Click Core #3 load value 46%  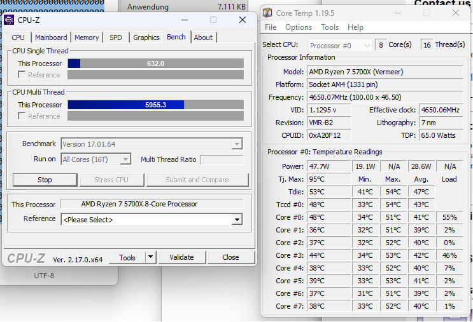point(449,255)
